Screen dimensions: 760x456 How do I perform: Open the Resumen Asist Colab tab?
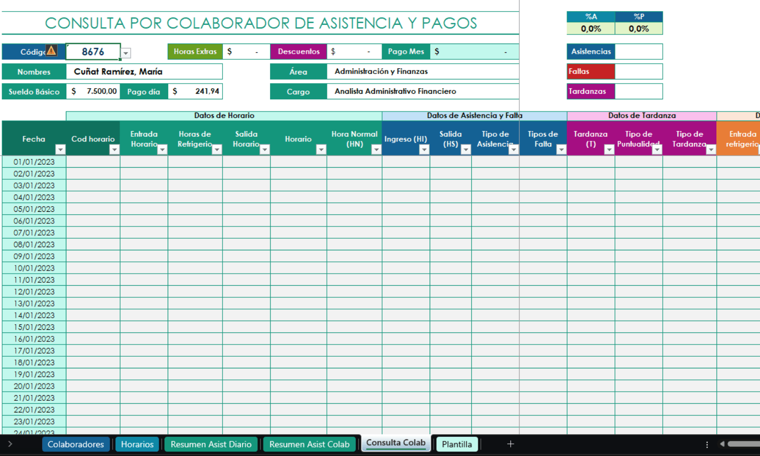310,444
